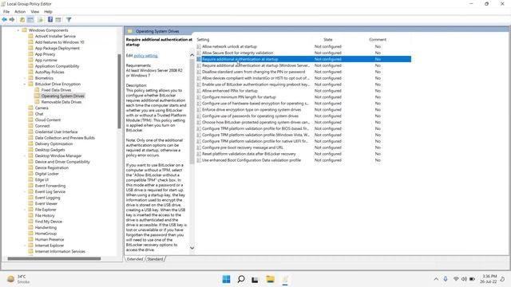Expand the Event Log Service node
The height and width of the screenshot is (287, 511).
point(25,191)
